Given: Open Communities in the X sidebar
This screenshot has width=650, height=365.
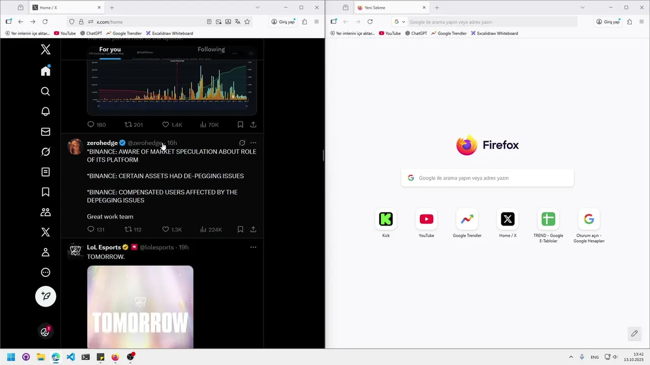Looking at the screenshot, I should coord(46,212).
